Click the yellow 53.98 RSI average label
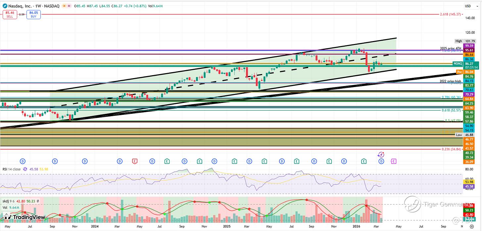482x231 pixels. click(x=469, y=182)
